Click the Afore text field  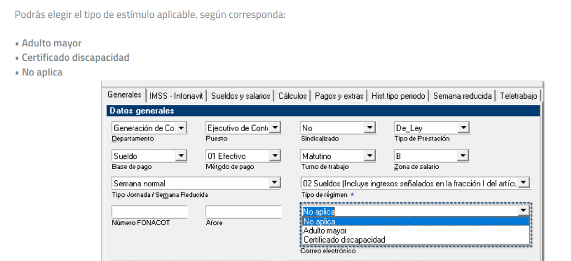tap(243, 212)
